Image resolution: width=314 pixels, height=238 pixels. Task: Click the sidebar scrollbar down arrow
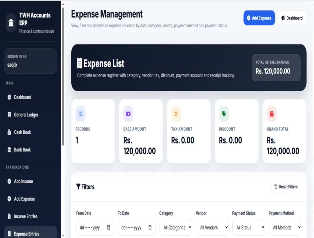63,235
